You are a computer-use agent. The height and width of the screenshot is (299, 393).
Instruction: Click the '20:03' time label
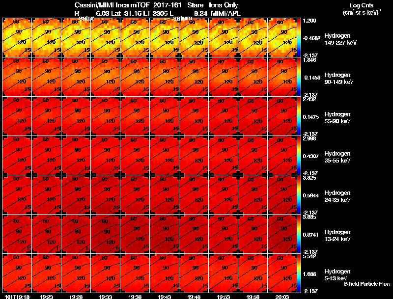(x=282, y=297)
